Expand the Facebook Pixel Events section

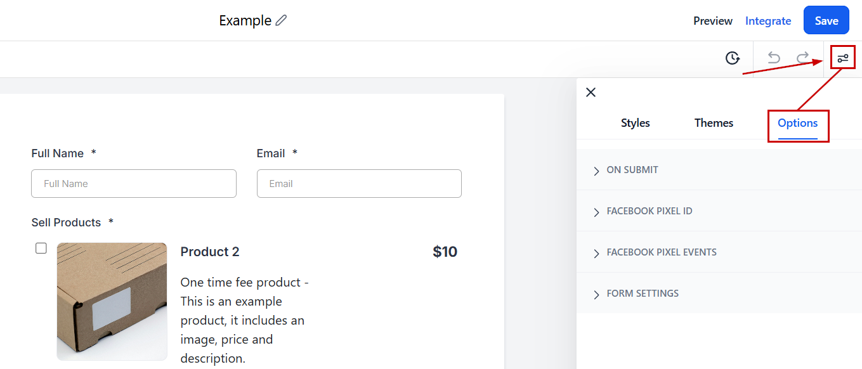click(719, 252)
